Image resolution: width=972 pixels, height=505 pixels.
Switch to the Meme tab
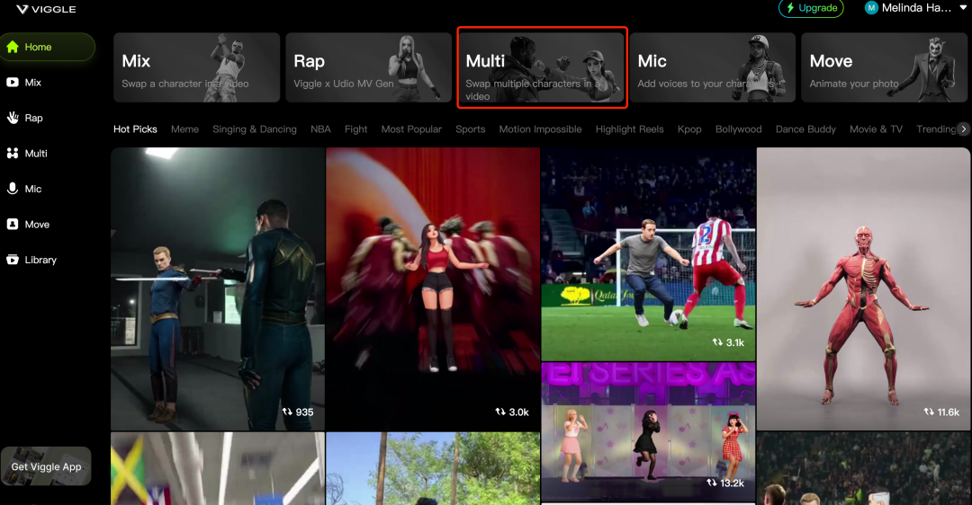[184, 128]
